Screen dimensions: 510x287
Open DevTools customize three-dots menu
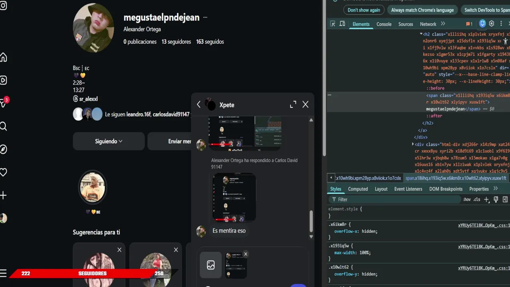[x=501, y=24]
